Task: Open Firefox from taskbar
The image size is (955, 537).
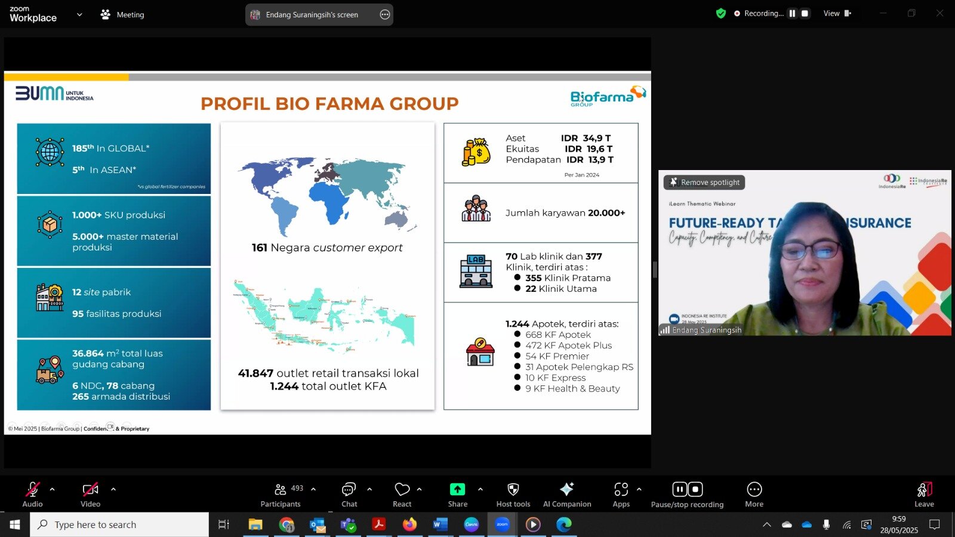Action: click(x=409, y=524)
